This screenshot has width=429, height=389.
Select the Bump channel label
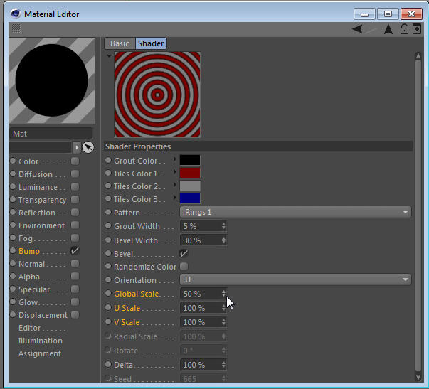(29, 251)
